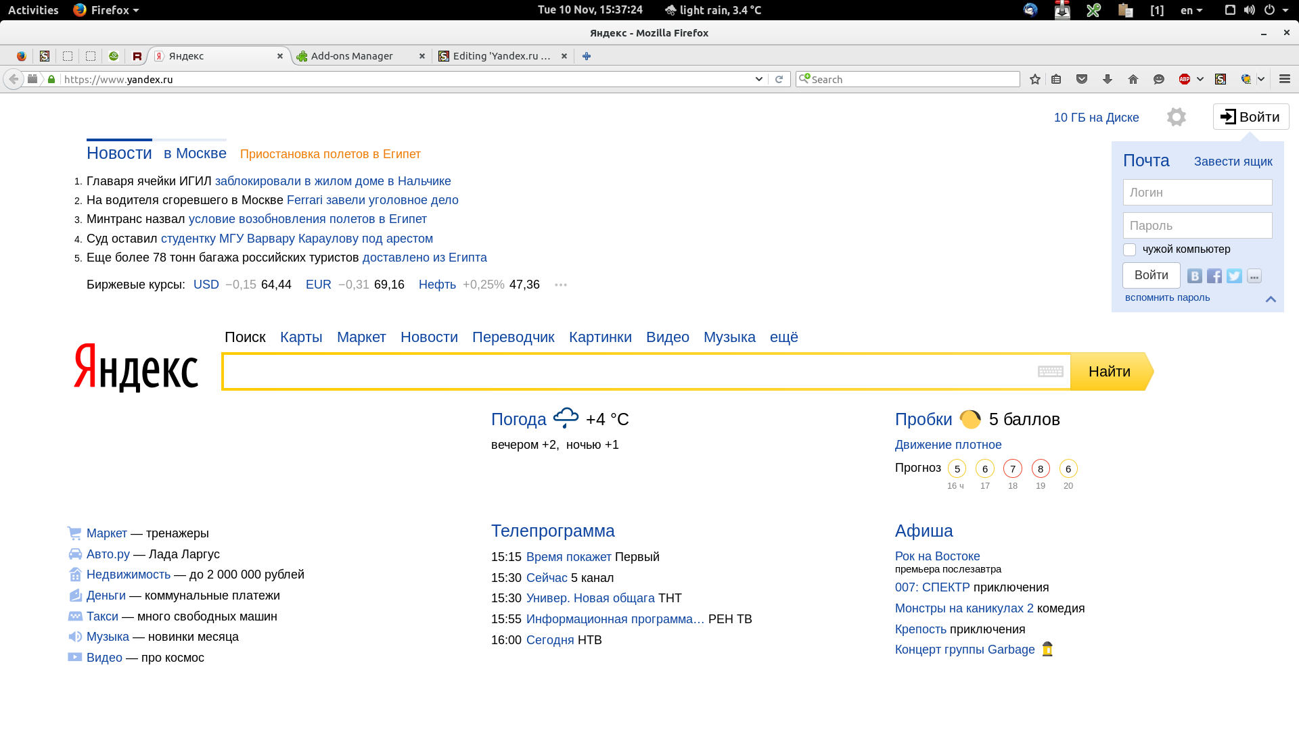
Task: Expand the 'ещё' services menu
Action: [784, 337]
